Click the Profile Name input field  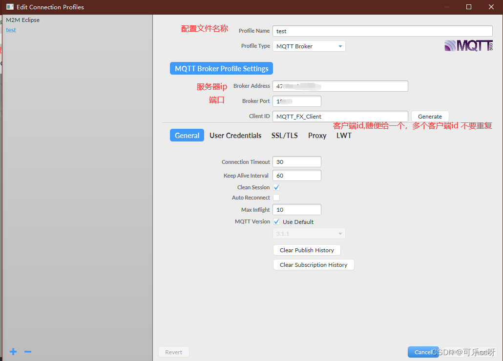pos(382,31)
